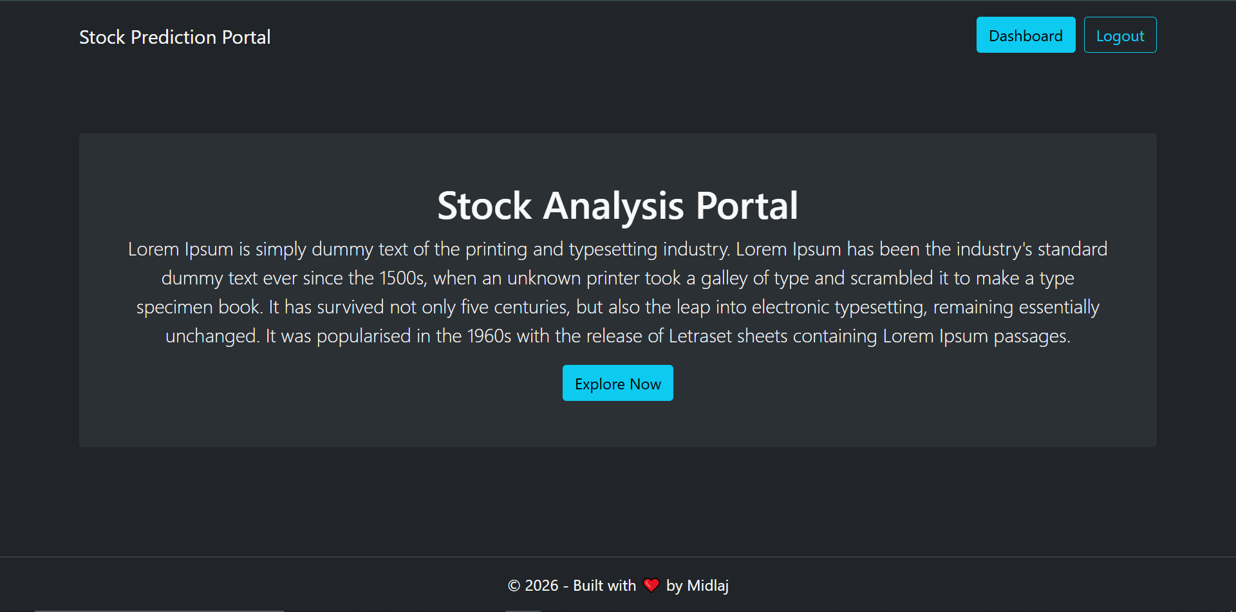The height and width of the screenshot is (612, 1236).
Task: Click the 2026 year in the footer
Action: [x=541, y=586]
